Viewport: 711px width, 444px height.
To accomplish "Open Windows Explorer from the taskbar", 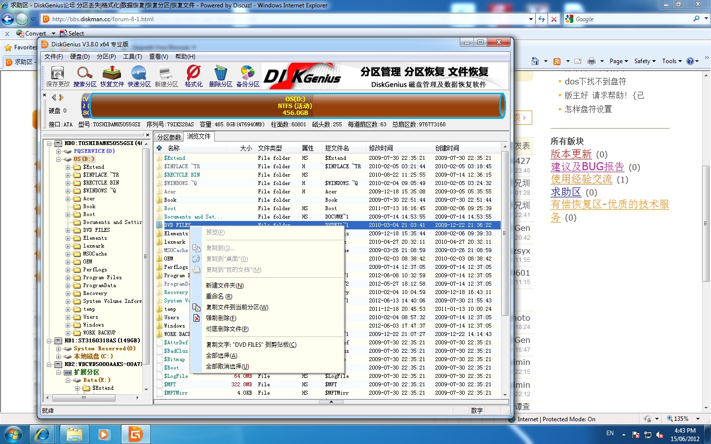I will [x=74, y=434].
